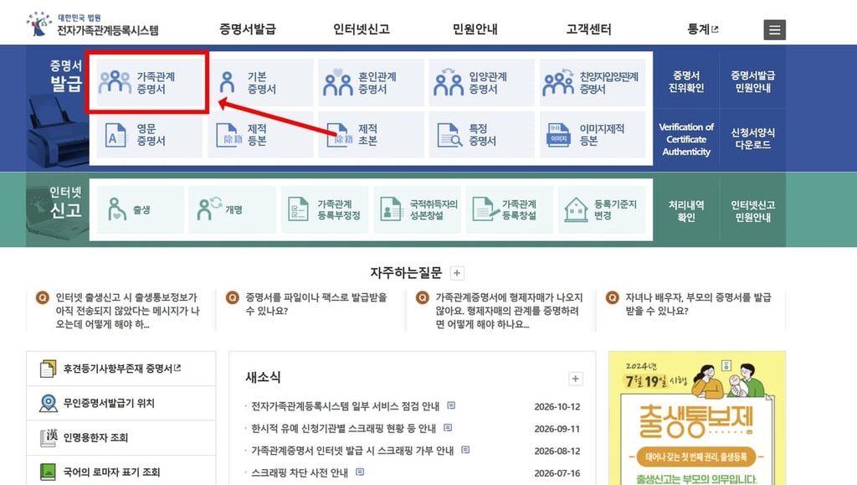Find 무인증명서발급기 위치 link
Screen dimensions: 857x485
[x=121, y=403]
